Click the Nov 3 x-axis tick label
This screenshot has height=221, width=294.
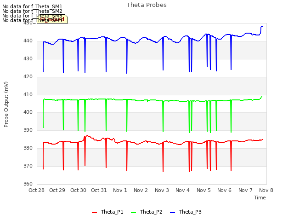point(162,190)
